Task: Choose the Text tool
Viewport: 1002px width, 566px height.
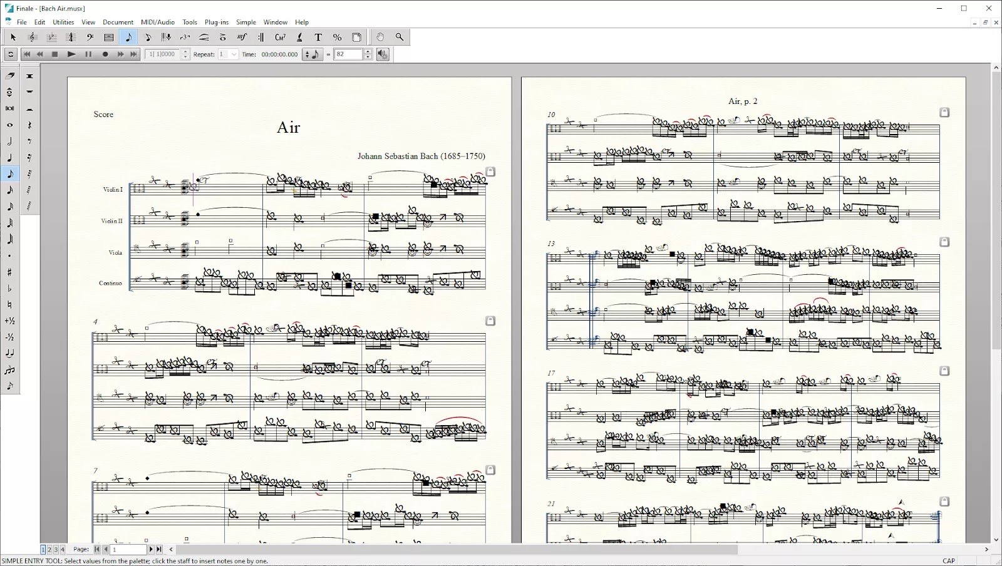Action: 318,38
